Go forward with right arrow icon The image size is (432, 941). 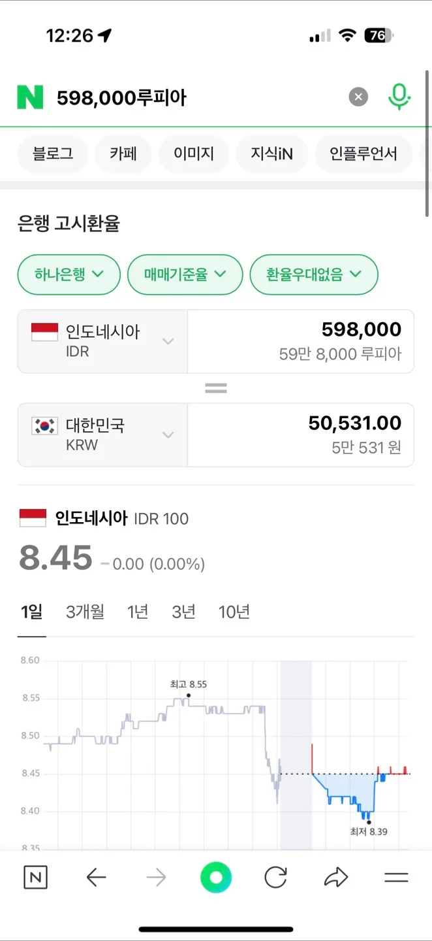[x=156, y=878]
